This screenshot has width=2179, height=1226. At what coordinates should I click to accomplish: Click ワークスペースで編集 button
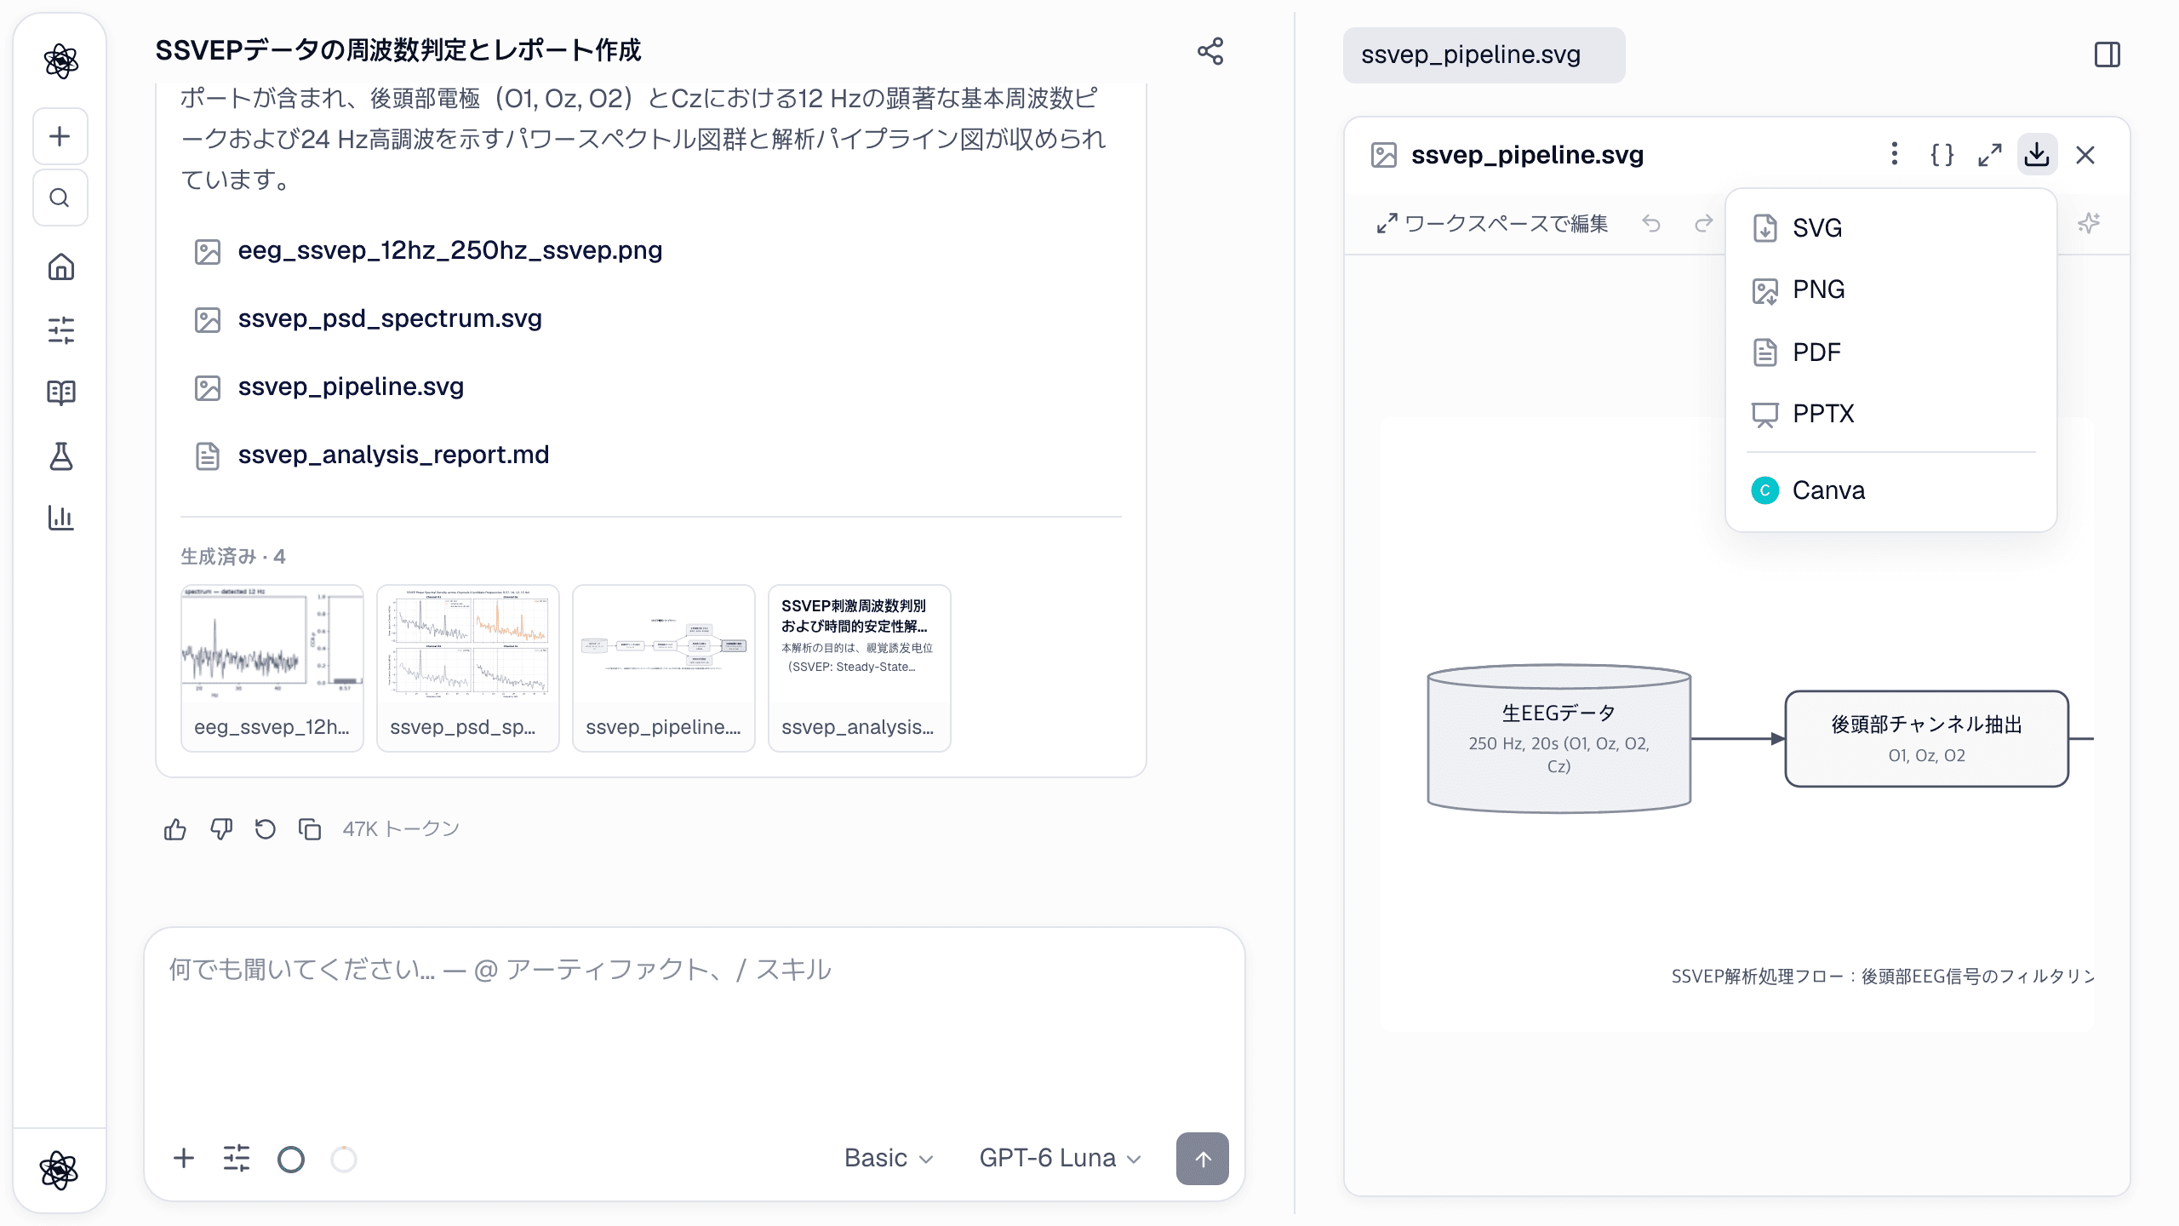click(1491, 223)
